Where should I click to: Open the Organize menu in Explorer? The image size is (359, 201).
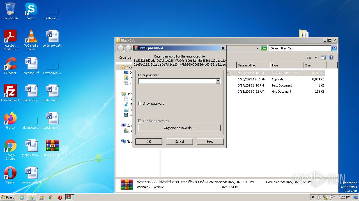coord(125,58)
